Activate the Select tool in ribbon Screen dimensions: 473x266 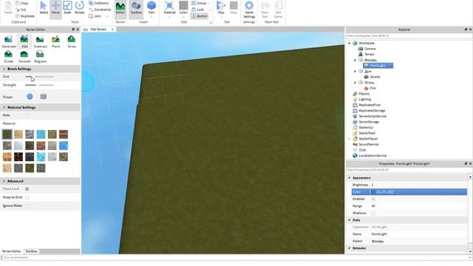click(44, 8)
